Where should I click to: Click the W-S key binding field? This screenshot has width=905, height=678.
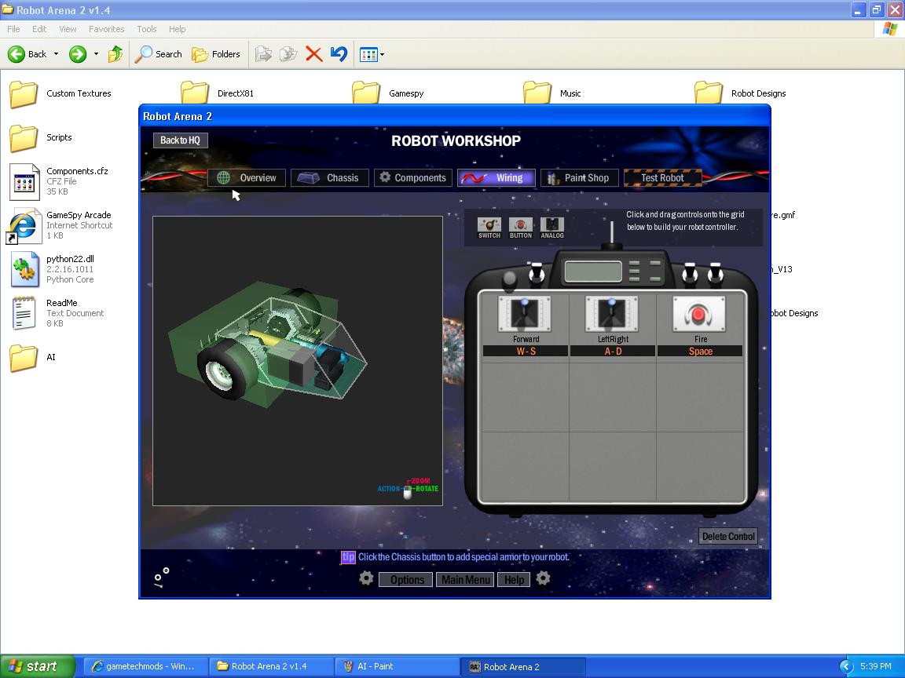click(x=526, y=351)
